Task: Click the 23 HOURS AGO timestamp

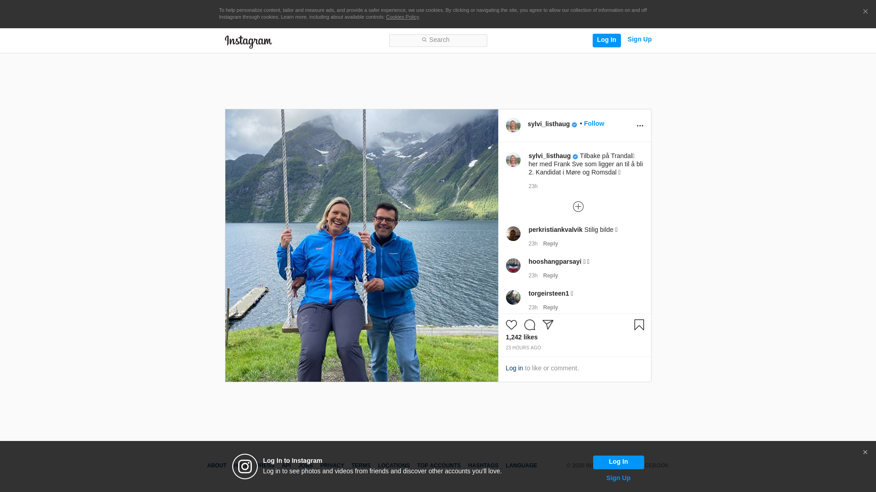Action: pyautogui.click(x=523, y=348)
